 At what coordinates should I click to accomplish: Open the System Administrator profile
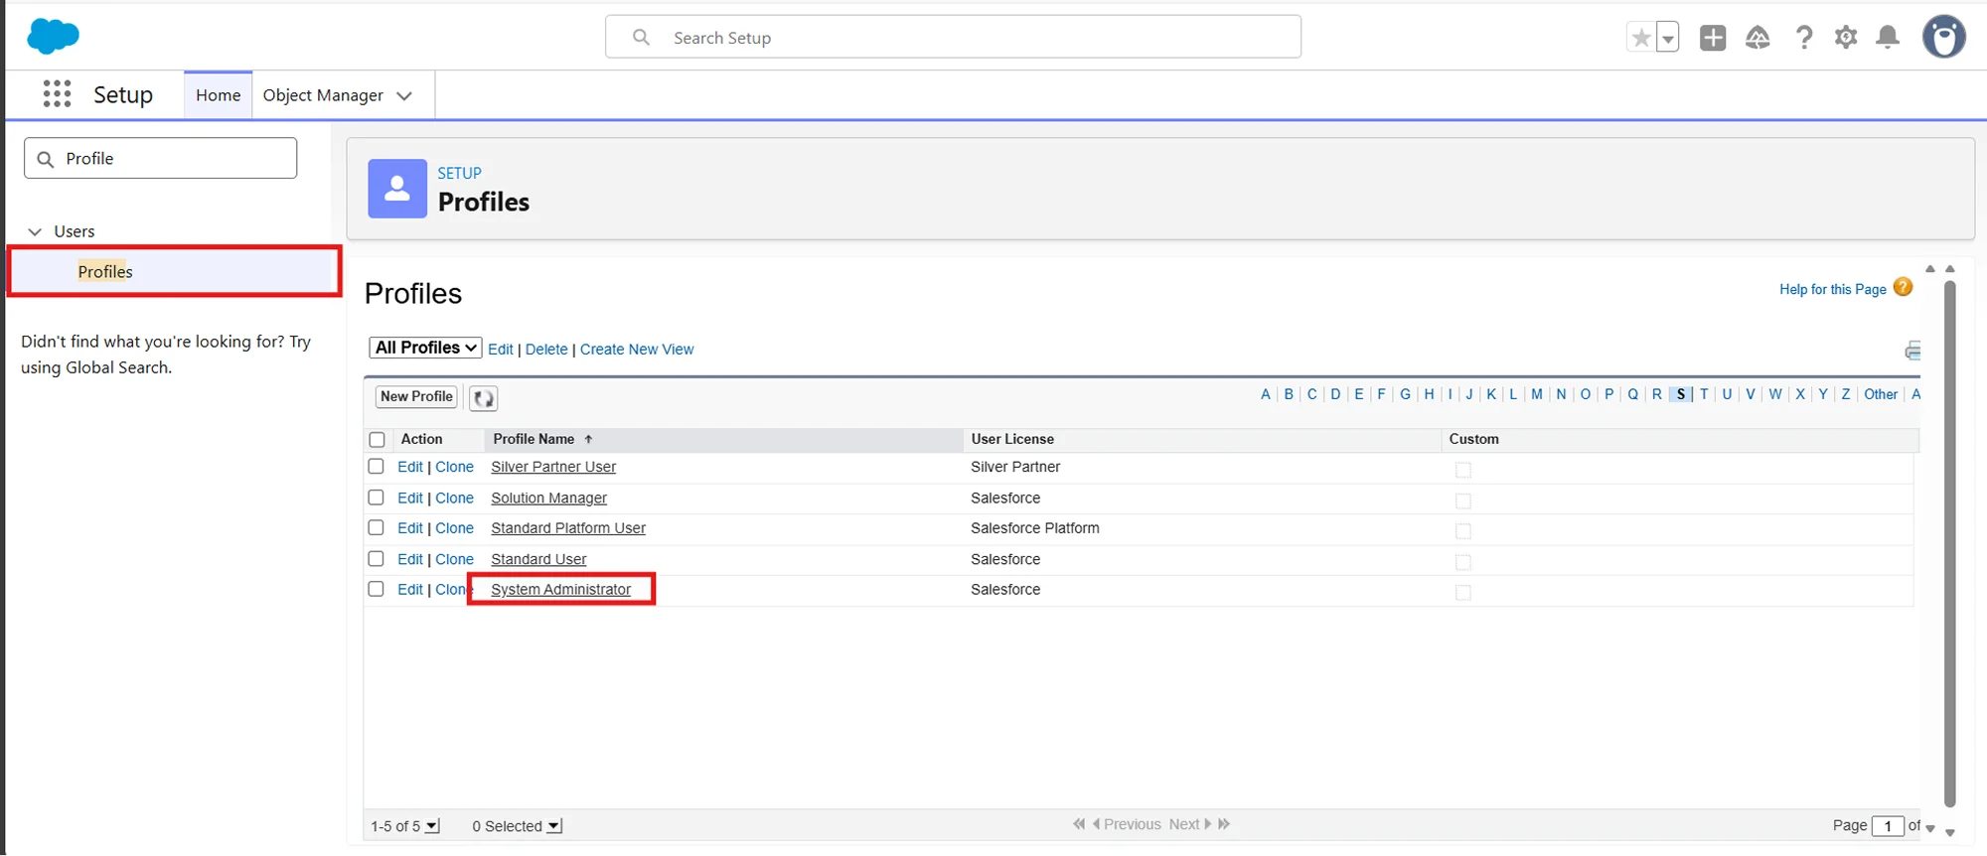(560, 590)
